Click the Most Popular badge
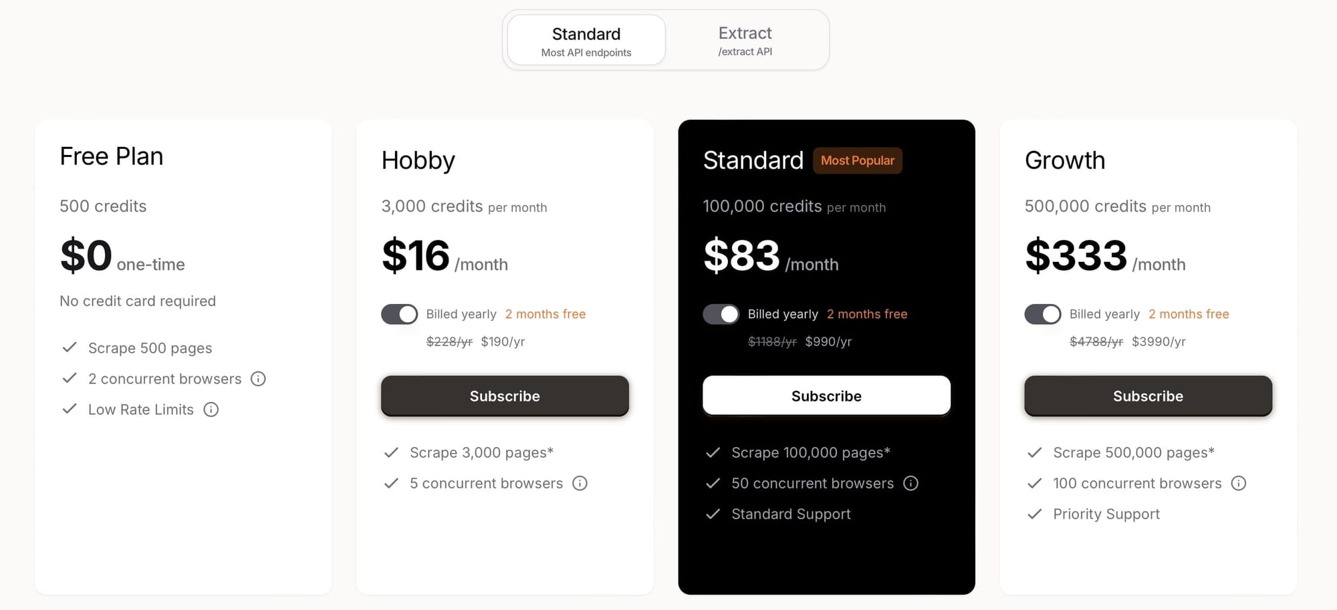1337x610 pixels. tap(858, 160)
